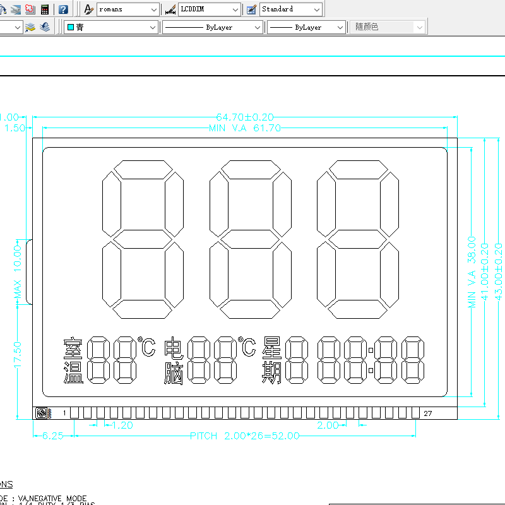Viewport: 505px width, 505px height.
Task: Open the romans text style dropdown
Action: click(155, 9)
